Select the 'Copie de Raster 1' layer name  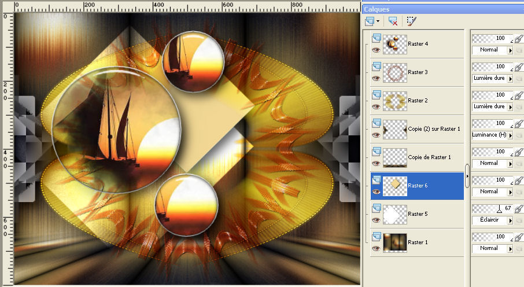[429, 157]
